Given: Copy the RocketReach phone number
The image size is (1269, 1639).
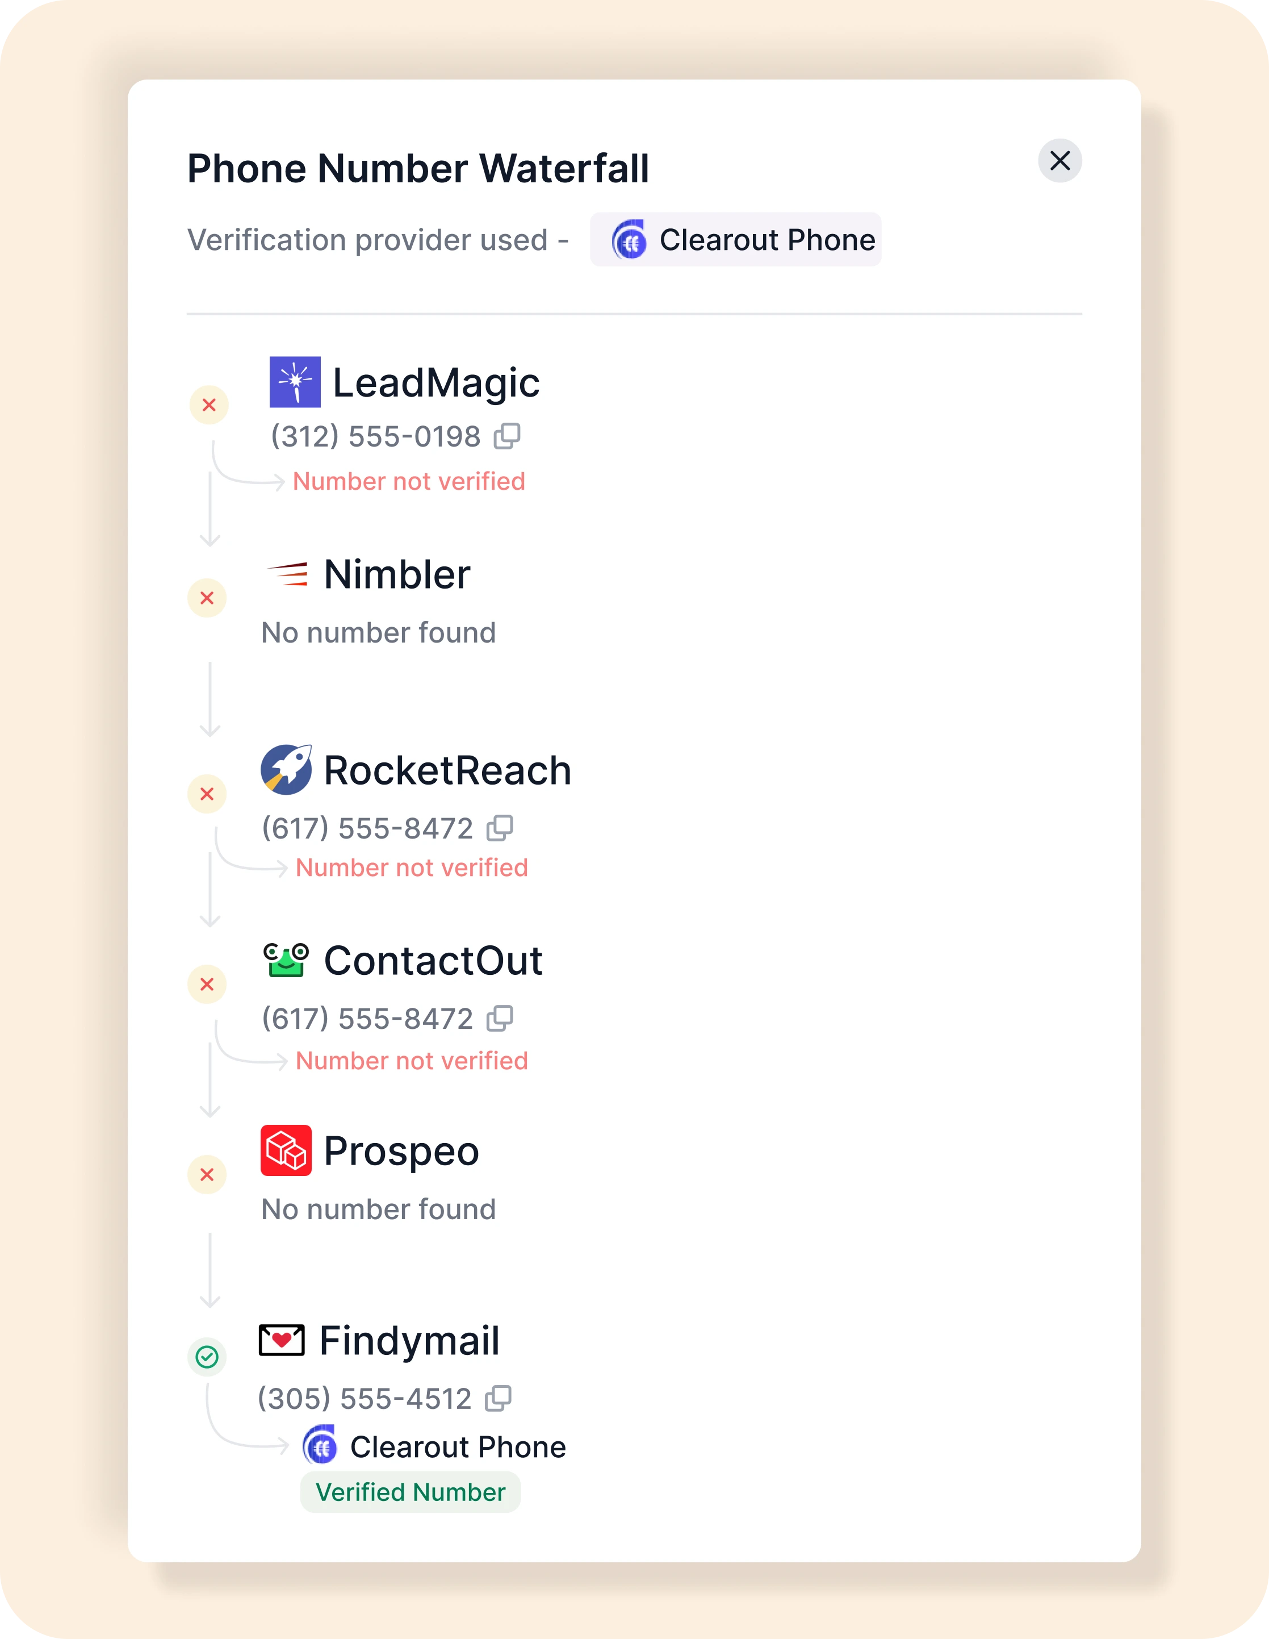Looking at the screenshot, I should point(500,828).
